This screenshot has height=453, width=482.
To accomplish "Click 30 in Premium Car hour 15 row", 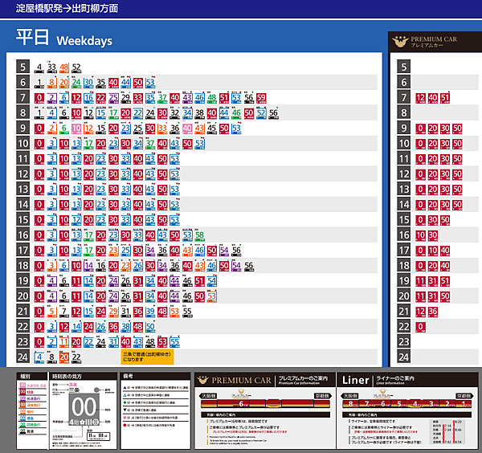I will (433, 220).
